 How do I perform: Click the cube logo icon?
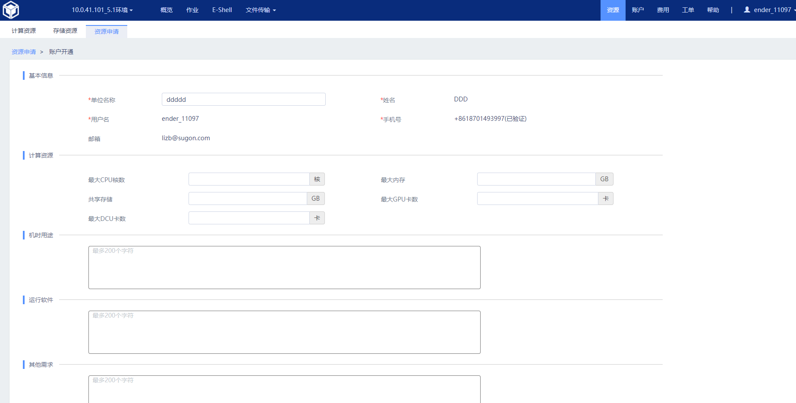[x=11, y=10]
